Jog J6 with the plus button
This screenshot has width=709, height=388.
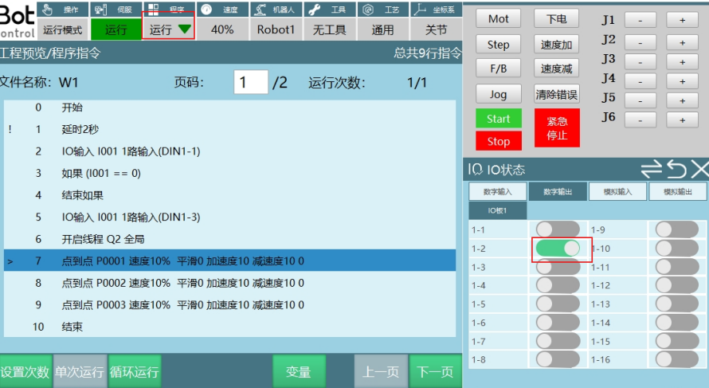click(682, 120)
